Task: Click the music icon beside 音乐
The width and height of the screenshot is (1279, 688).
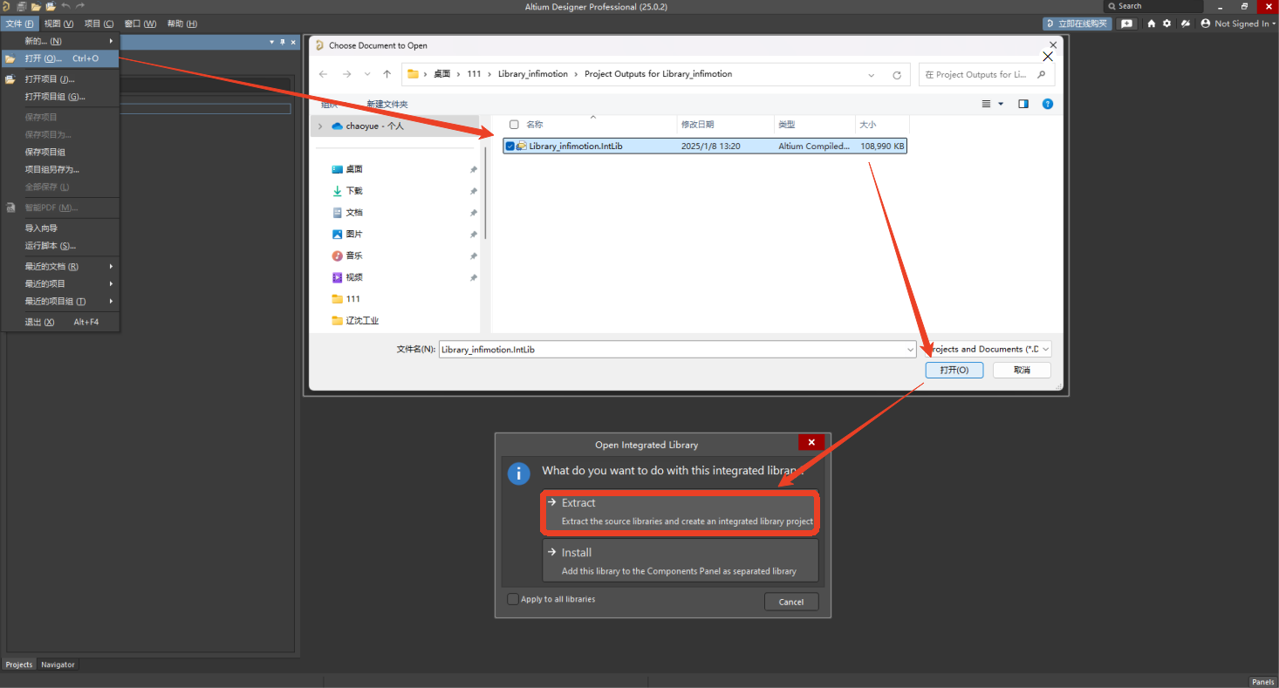Action: click(338, 255)
